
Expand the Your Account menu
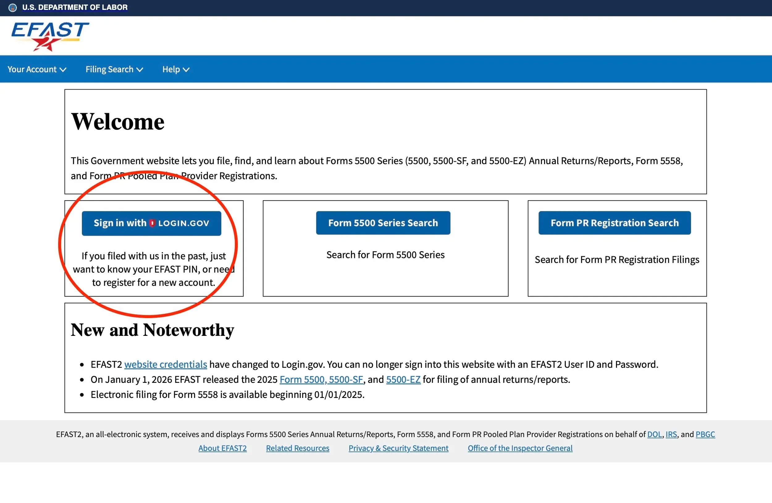[x=37, y=70]
